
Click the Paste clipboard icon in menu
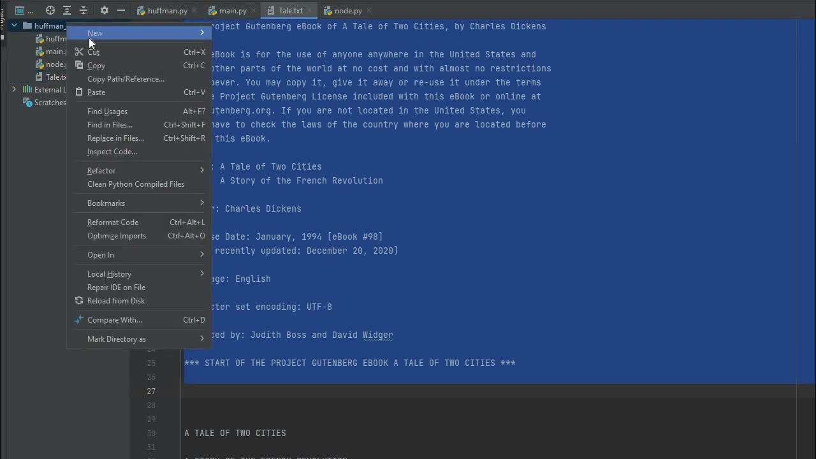(x=79, y=92)
